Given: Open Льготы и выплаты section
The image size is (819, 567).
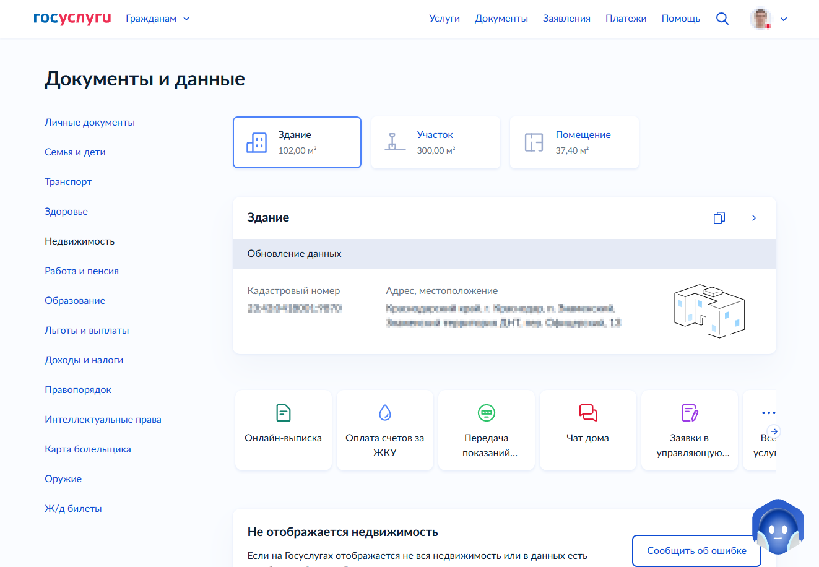Looking at the screenshot, I should [87, 331].
